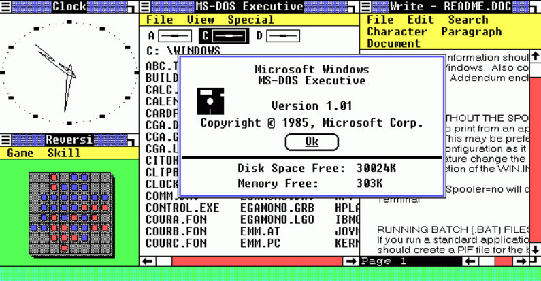This screenshot has width=541, height=281.
Task: Select drive C icon in MS-DOS Executive
Action: [x=224, y=36]
